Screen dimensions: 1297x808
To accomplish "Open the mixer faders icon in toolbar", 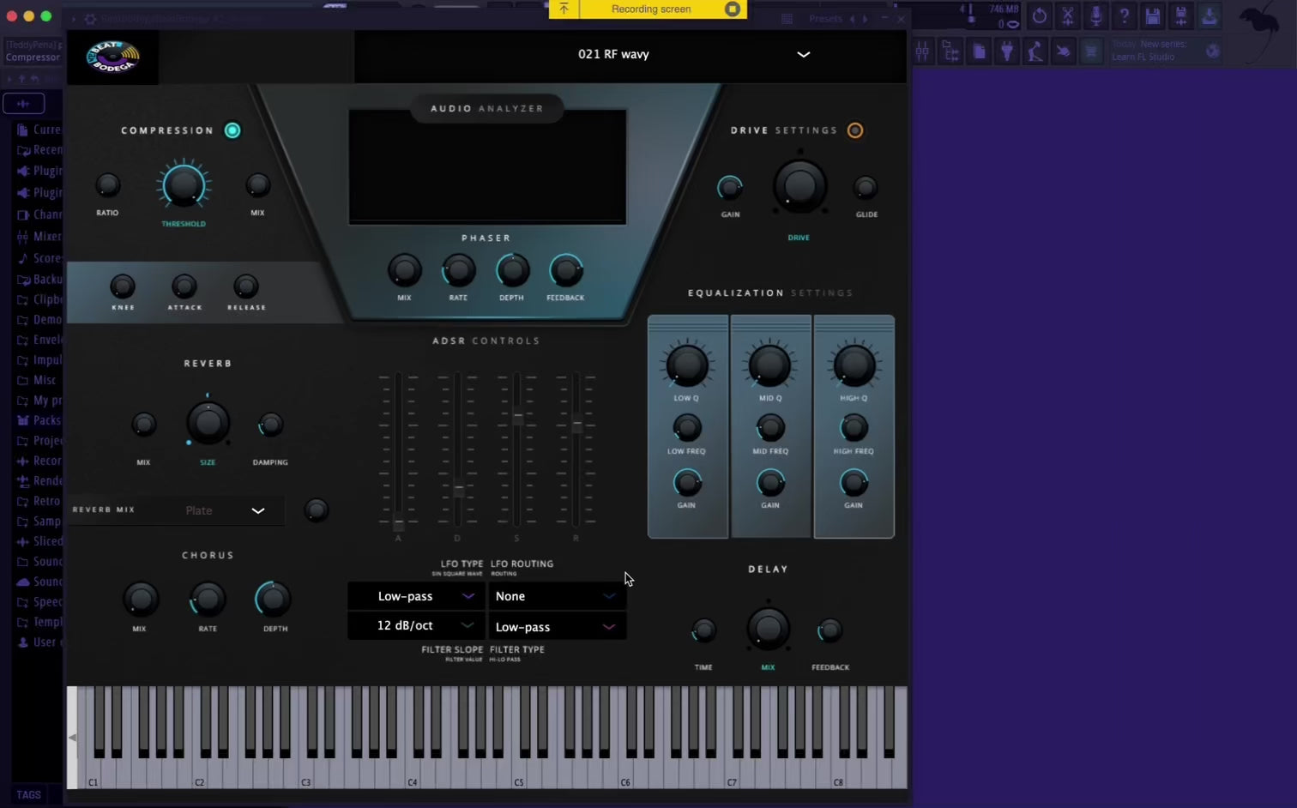I will pos(922,51).
